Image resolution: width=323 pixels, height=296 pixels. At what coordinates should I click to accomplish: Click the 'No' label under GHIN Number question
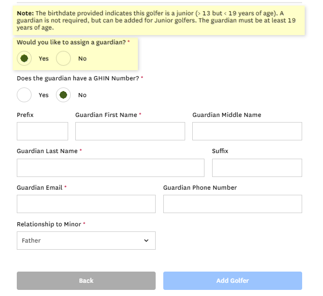(82, 95)
